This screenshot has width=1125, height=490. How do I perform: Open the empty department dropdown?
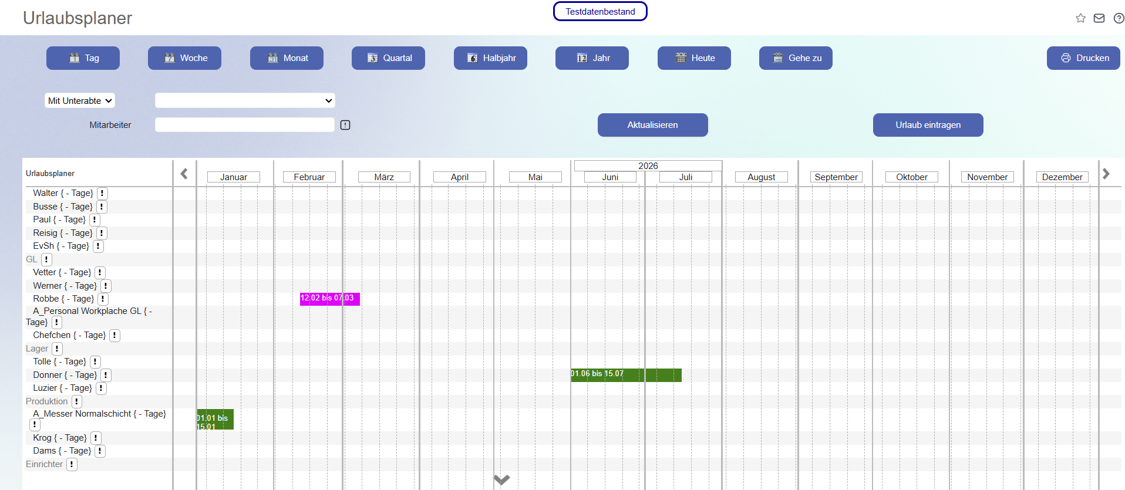(x=245, y=100)
